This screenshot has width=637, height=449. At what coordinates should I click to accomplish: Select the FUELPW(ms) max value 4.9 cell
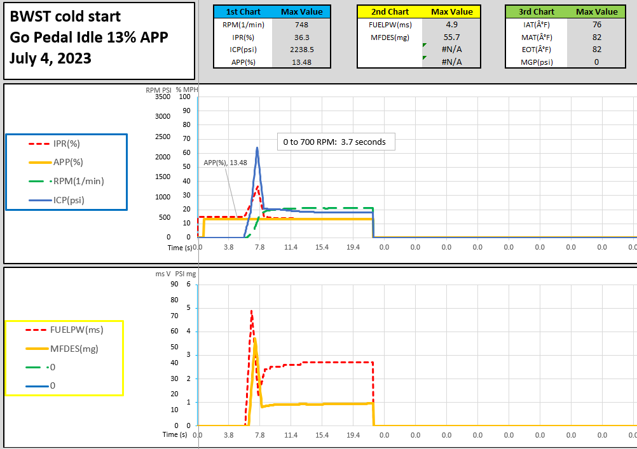coord(452,25)
